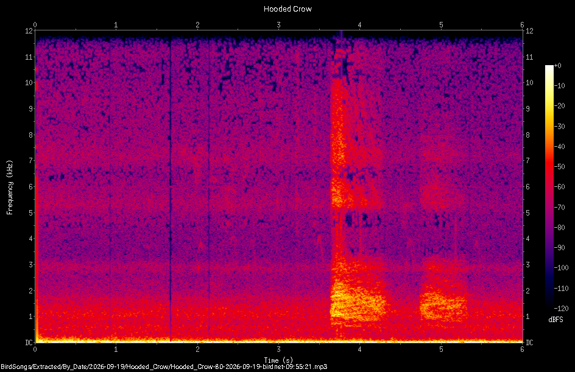This screenshot has height=372, width=575.
Task: Select the "-60" colorbar label
Action: [559, 187]
